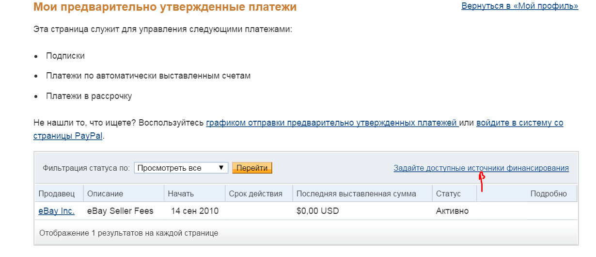Image resolution: width=596 pixels, height=257 pixels.
Task: Click the «Отображение 1 результатов» footer text
Action: click(x=128, y=233)
